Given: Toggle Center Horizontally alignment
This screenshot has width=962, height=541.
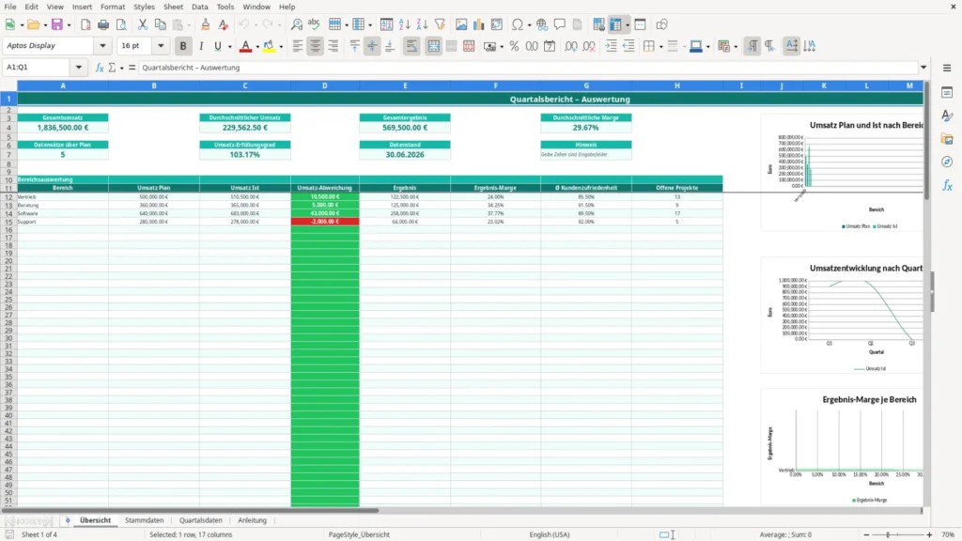Looking at the screenshot, I should (316, 46).
